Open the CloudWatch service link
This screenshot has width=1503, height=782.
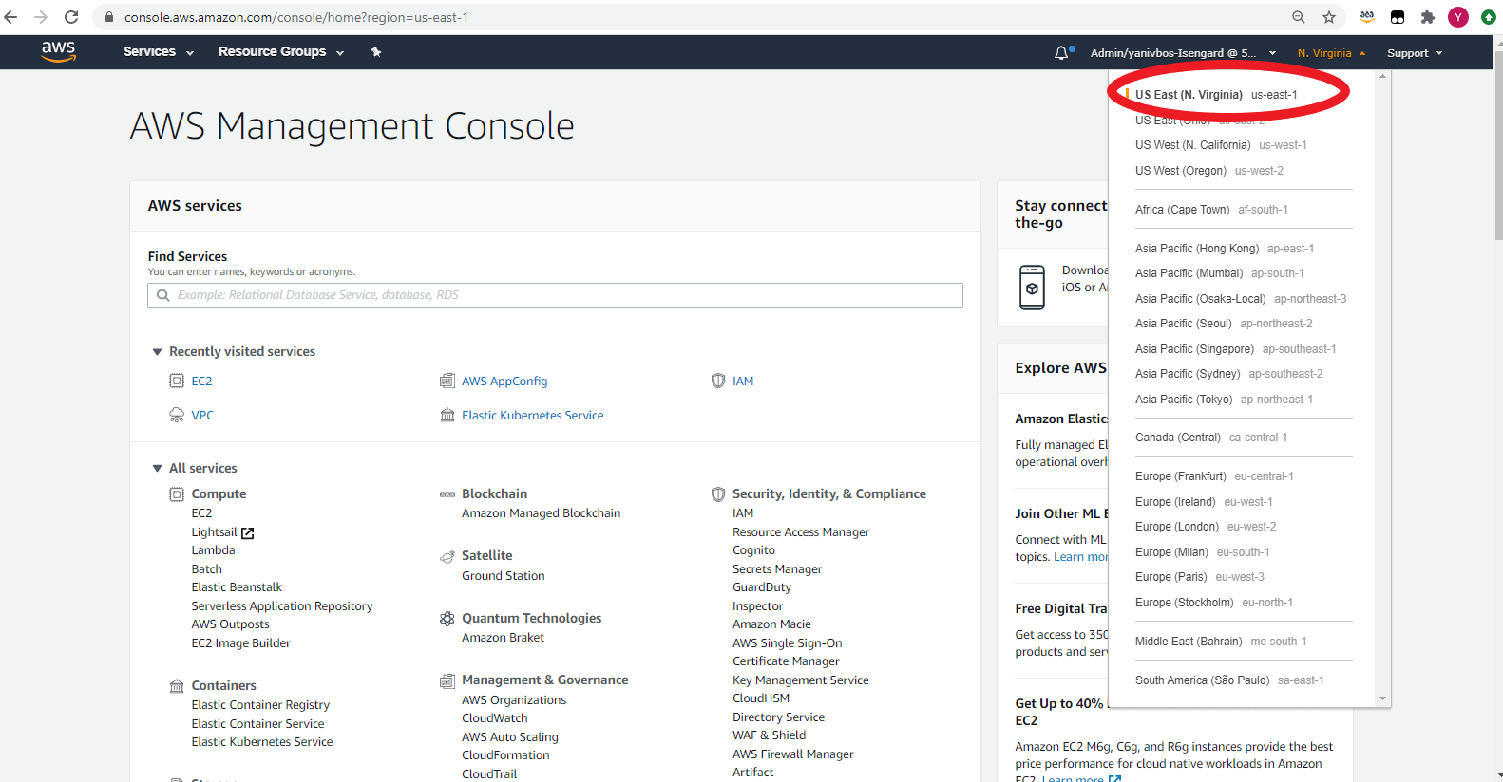click(x=495, y=718)
